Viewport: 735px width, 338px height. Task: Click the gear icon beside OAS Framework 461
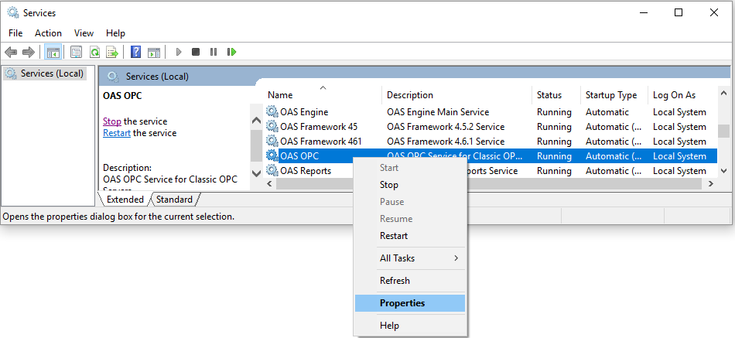pyautogui.click(x=272, y=141)
